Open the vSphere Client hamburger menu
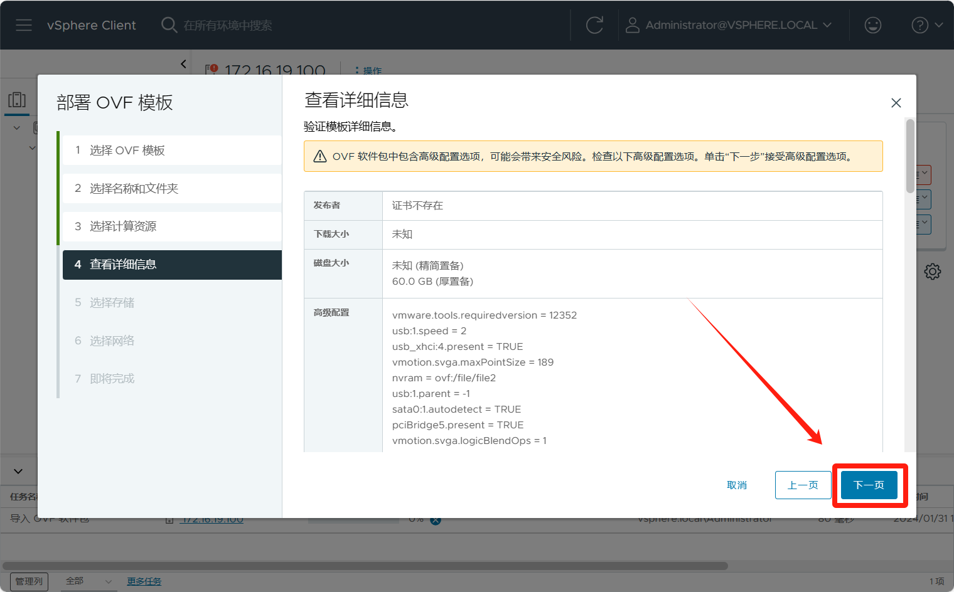The image size is (954, 592). pyautogui.click(x=24, y=25)
